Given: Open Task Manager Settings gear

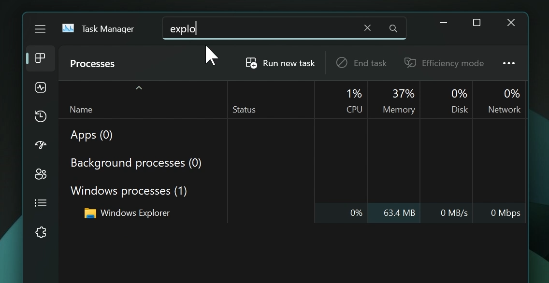Looking at the screenshot, I should tap(40, 232).
